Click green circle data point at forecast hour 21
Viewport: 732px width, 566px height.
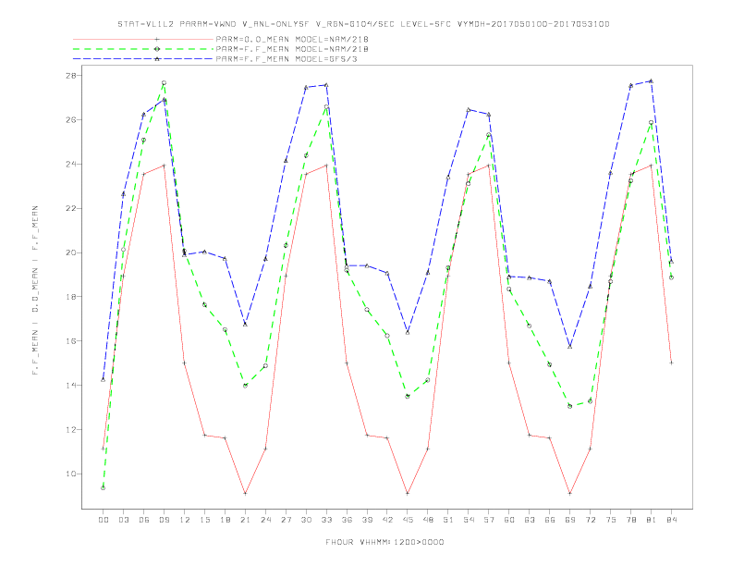click(x=245, y=386)
